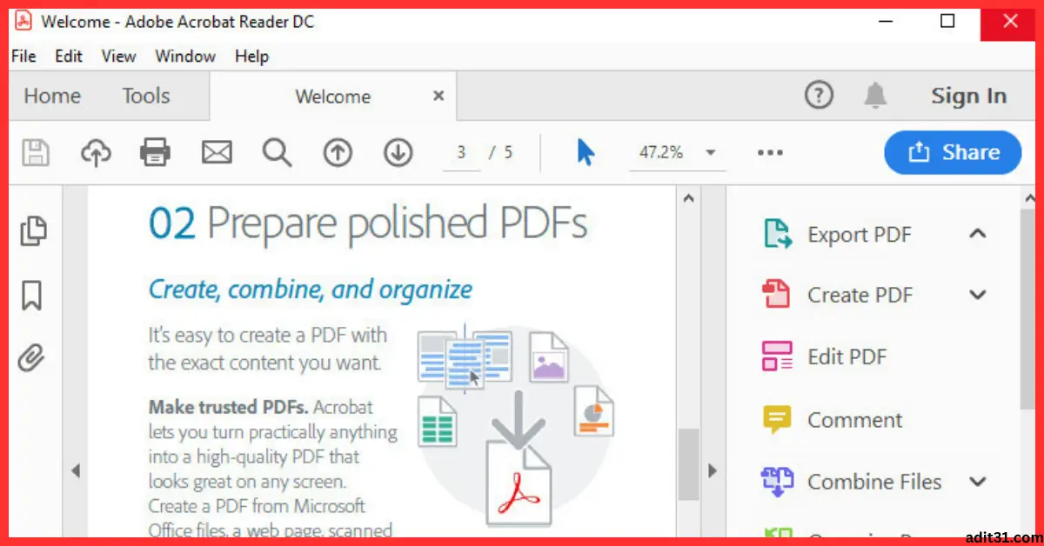Open the Help question mark icon

tap(819, 96)
